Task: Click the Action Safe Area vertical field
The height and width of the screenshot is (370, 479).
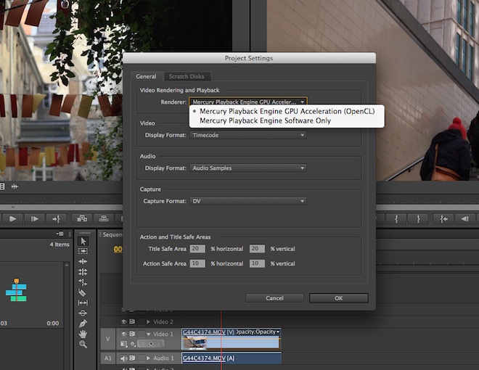Action: 257,263
